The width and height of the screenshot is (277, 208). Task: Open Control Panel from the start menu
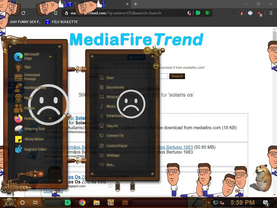[113, 146]
